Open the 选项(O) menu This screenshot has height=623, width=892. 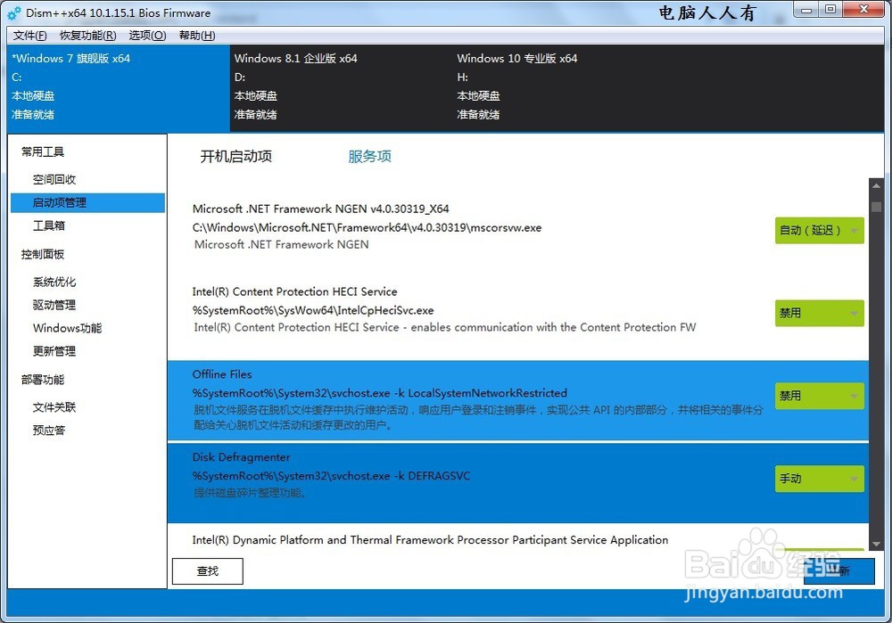click(147, 36)
